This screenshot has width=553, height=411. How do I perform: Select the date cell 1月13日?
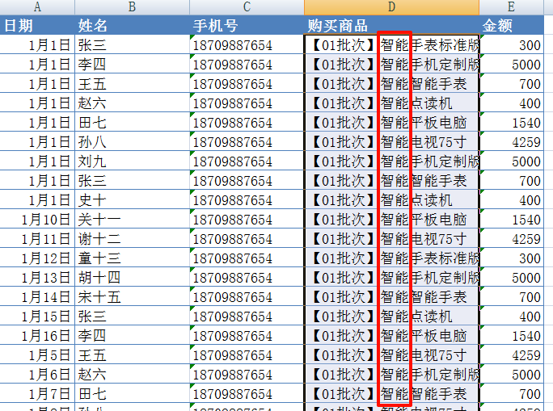(x=37, y=277)
